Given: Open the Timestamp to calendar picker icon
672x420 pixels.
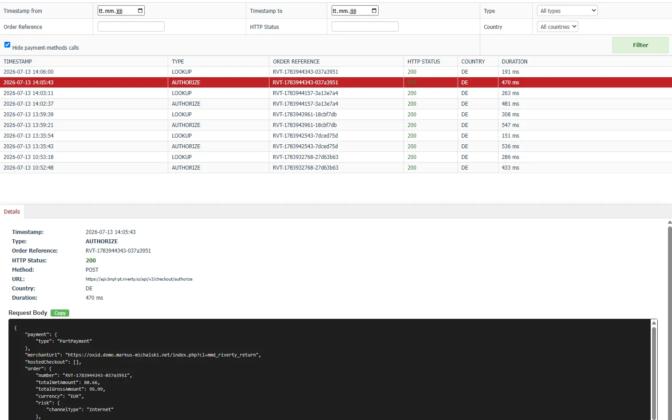Looking at the screenshot, I should point(374,11).
